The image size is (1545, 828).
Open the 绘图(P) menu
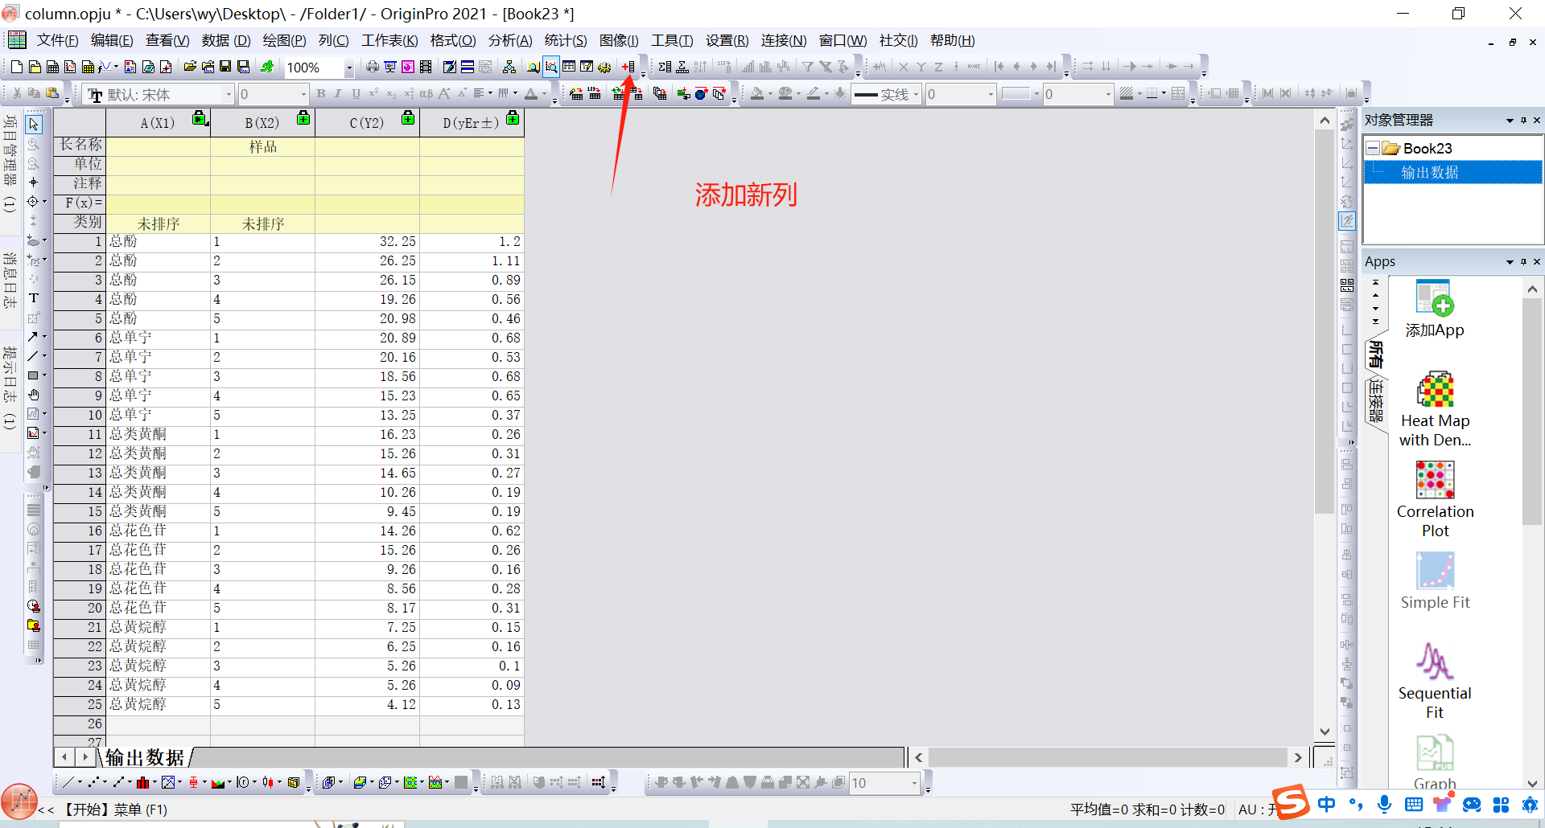[284, 40]
